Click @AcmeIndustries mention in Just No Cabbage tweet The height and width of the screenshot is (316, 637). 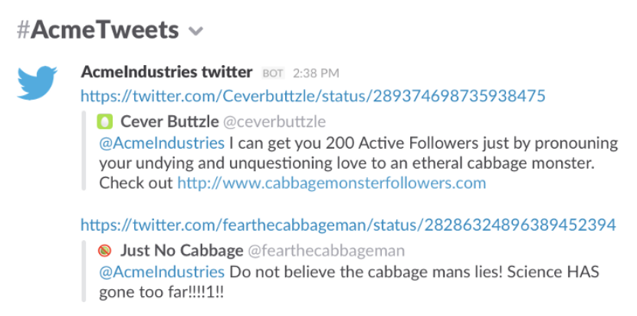tap(162, 272)
